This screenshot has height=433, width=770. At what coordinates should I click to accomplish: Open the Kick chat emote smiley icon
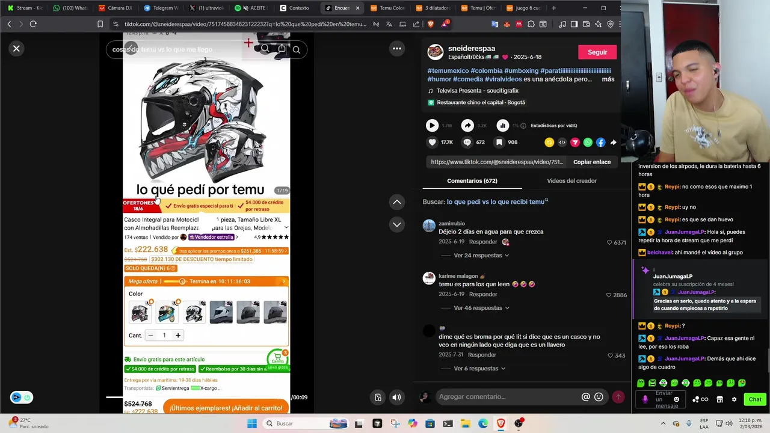click(676, 399)
